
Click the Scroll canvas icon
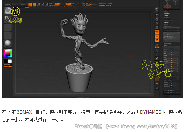point(157,15)
